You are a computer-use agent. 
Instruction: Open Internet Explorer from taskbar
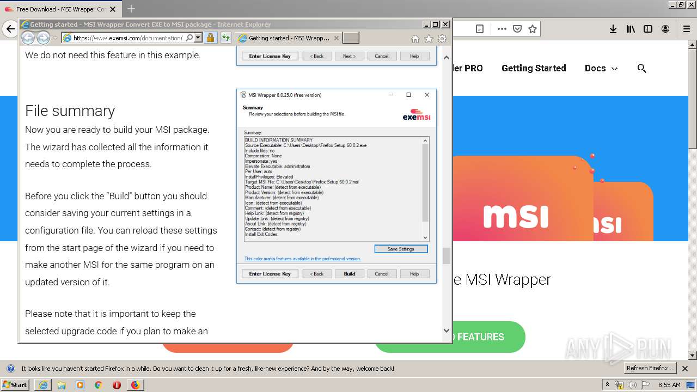tap(43, 385)
